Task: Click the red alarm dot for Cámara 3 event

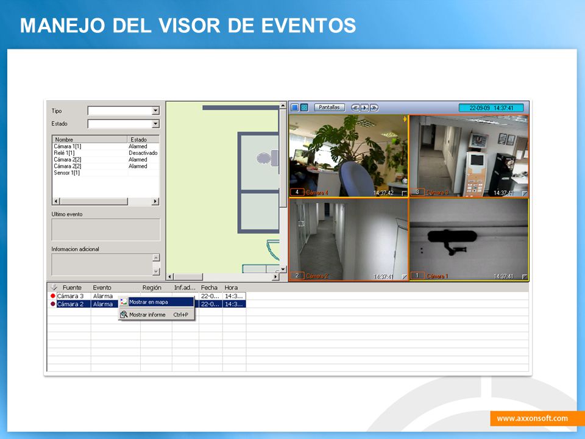Action: click(x=52, y=296)
